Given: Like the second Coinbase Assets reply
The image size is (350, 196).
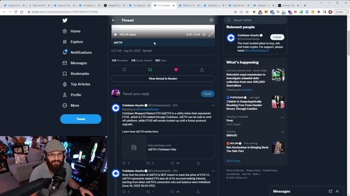Looking at the screenshot, I should click(x=173, y=192).
